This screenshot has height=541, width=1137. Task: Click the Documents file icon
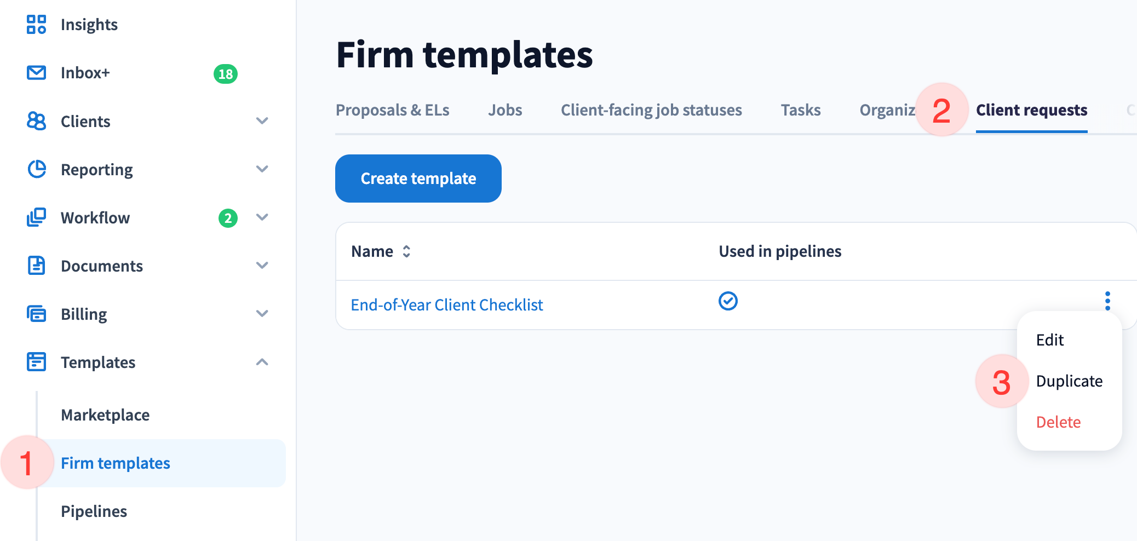click(36, 266)
